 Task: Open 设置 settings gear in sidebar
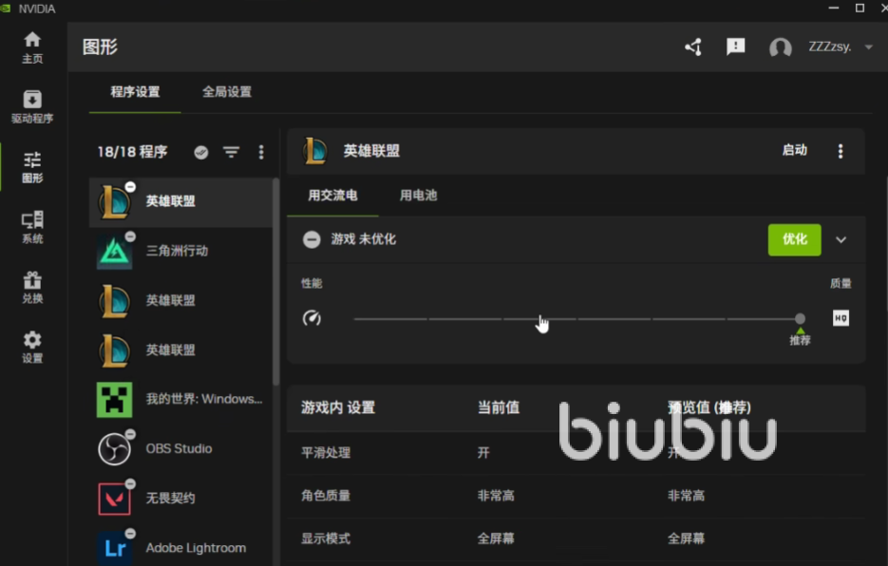point(32,347)
